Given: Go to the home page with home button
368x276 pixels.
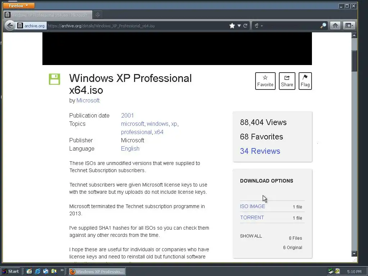Looking at the screenshot, I should coord(335,26).
